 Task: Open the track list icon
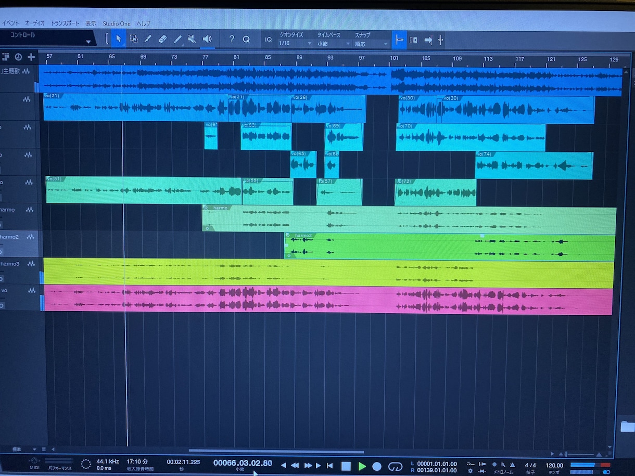(6, 57)
